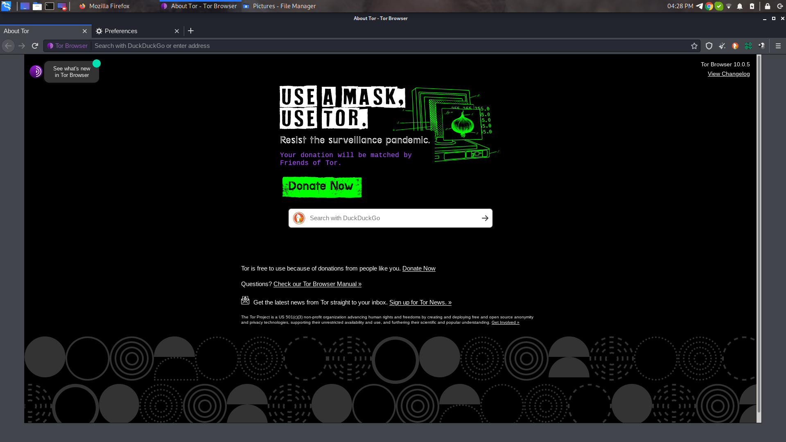Switch to Mozilla Firefox in the taskbar

point(105,6)
